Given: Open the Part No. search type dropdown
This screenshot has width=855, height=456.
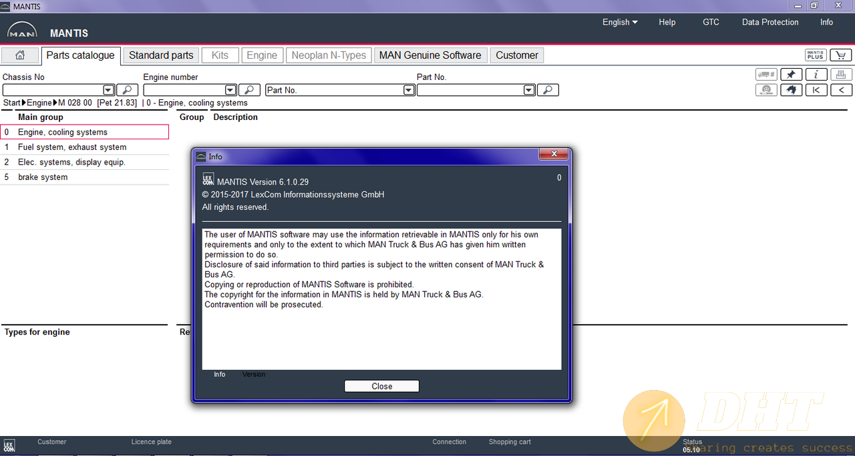Looking at the screenshot, I should point(409,90).
